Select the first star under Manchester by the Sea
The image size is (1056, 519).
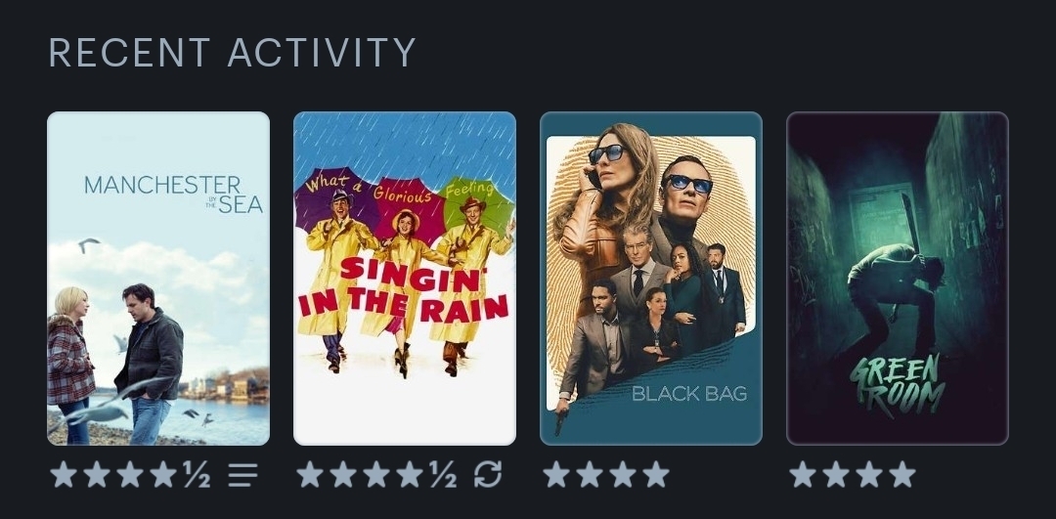(64, 475)
